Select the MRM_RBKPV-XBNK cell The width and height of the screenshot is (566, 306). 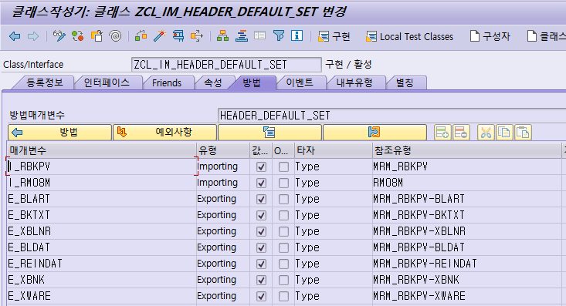[466, 280]
